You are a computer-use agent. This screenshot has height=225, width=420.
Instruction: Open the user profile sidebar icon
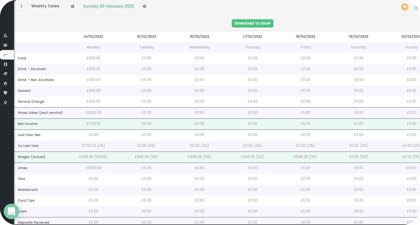point(5,36)
